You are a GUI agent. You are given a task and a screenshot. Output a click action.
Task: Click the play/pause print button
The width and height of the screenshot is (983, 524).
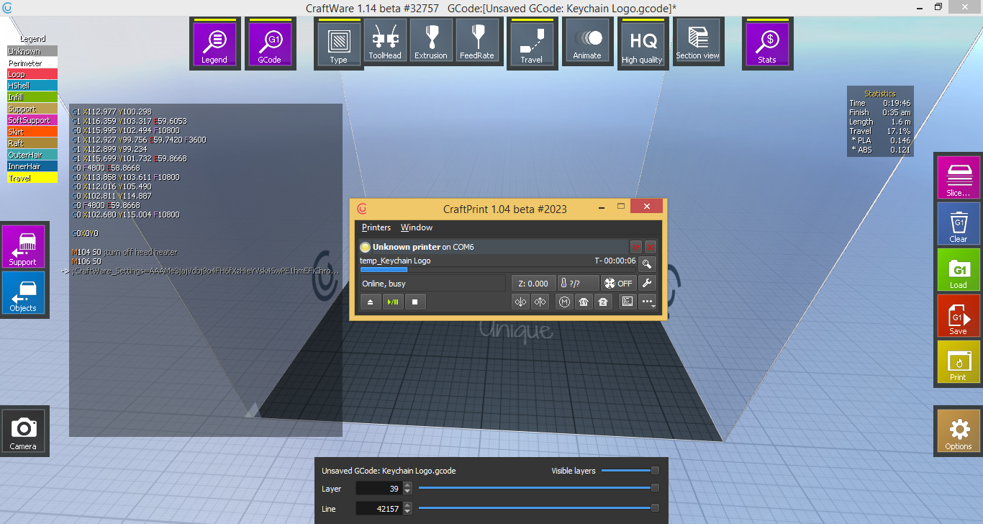pyautogui.click(x=393, y=302)
